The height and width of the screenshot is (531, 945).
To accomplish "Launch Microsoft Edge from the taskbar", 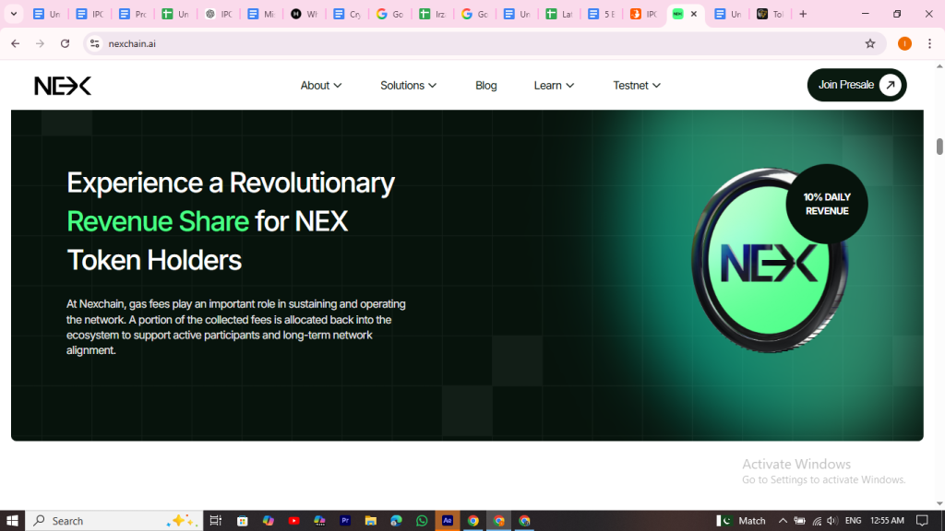I will 396,521.
